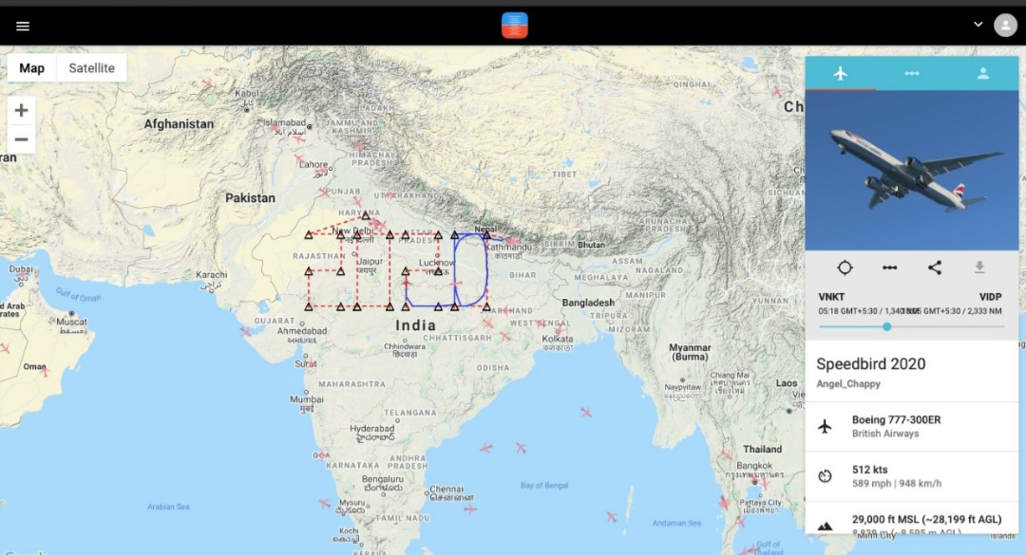This screenshot has width=1026, height=555.
Task: Switch to Satellite view
Action: coord(91,68)
